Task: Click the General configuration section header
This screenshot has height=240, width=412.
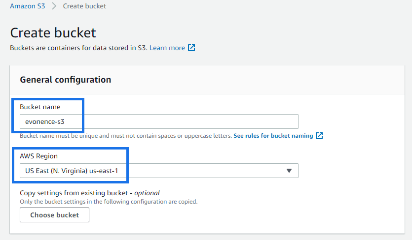Action: click(66, 80)
